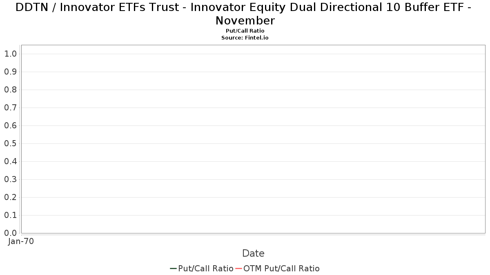Click the 0.7 y-axis tick label
Image resolution: width=490 pixels, height=275 pixels.
pos(10,108)
